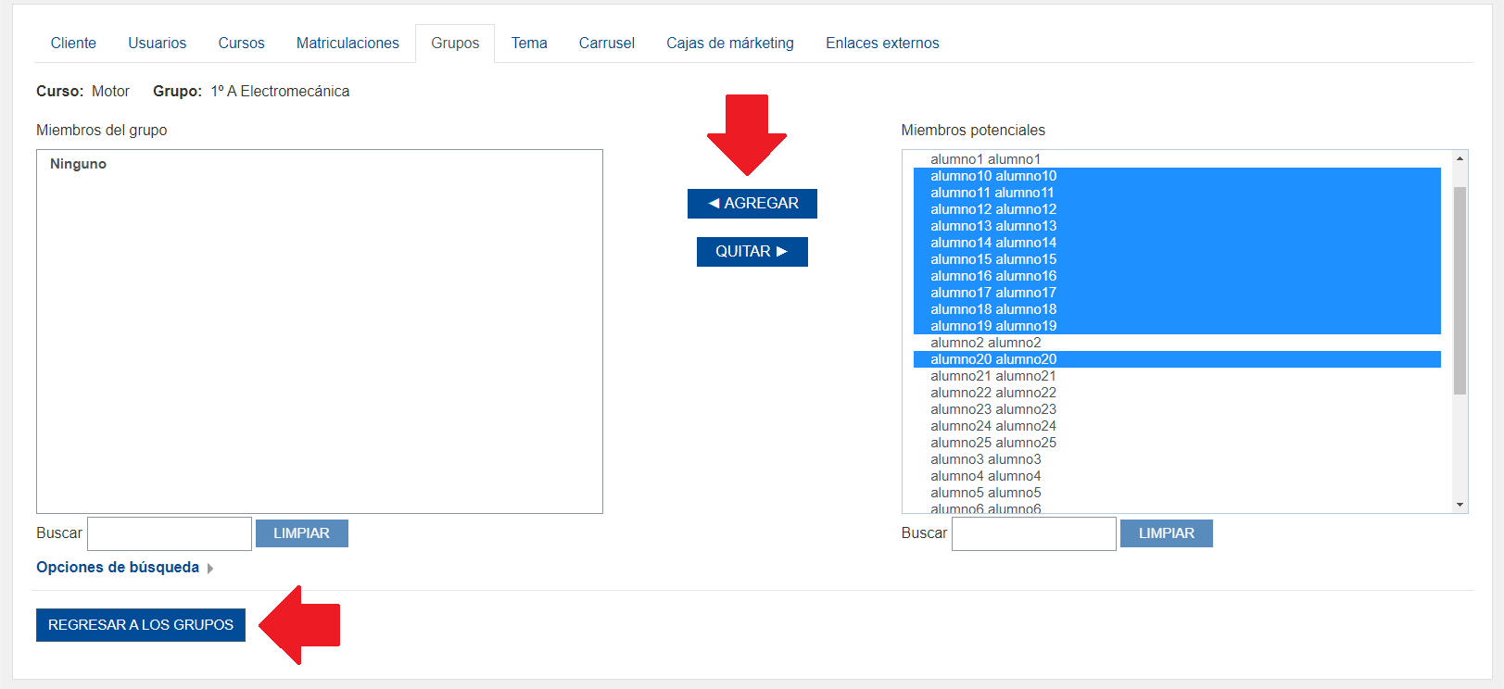1504x689 pixels.
Task: Click the AGREGAR button to add members
Action: point(752,204)
